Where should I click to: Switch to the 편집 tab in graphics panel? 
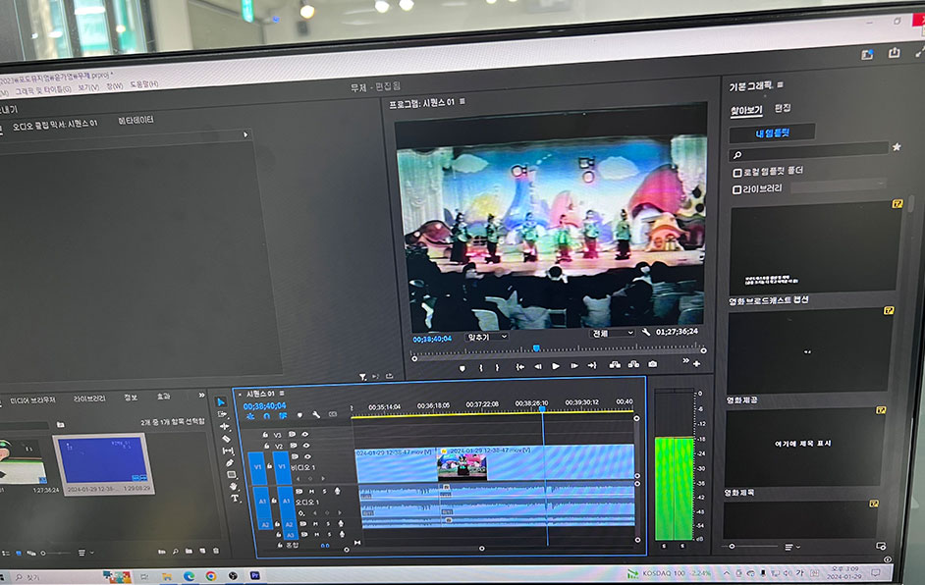pos(783,108)
